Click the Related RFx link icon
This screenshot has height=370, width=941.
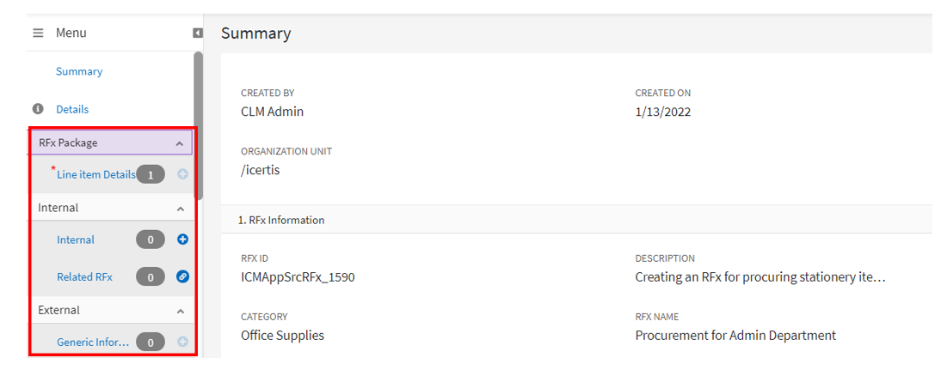coord(182,276)
